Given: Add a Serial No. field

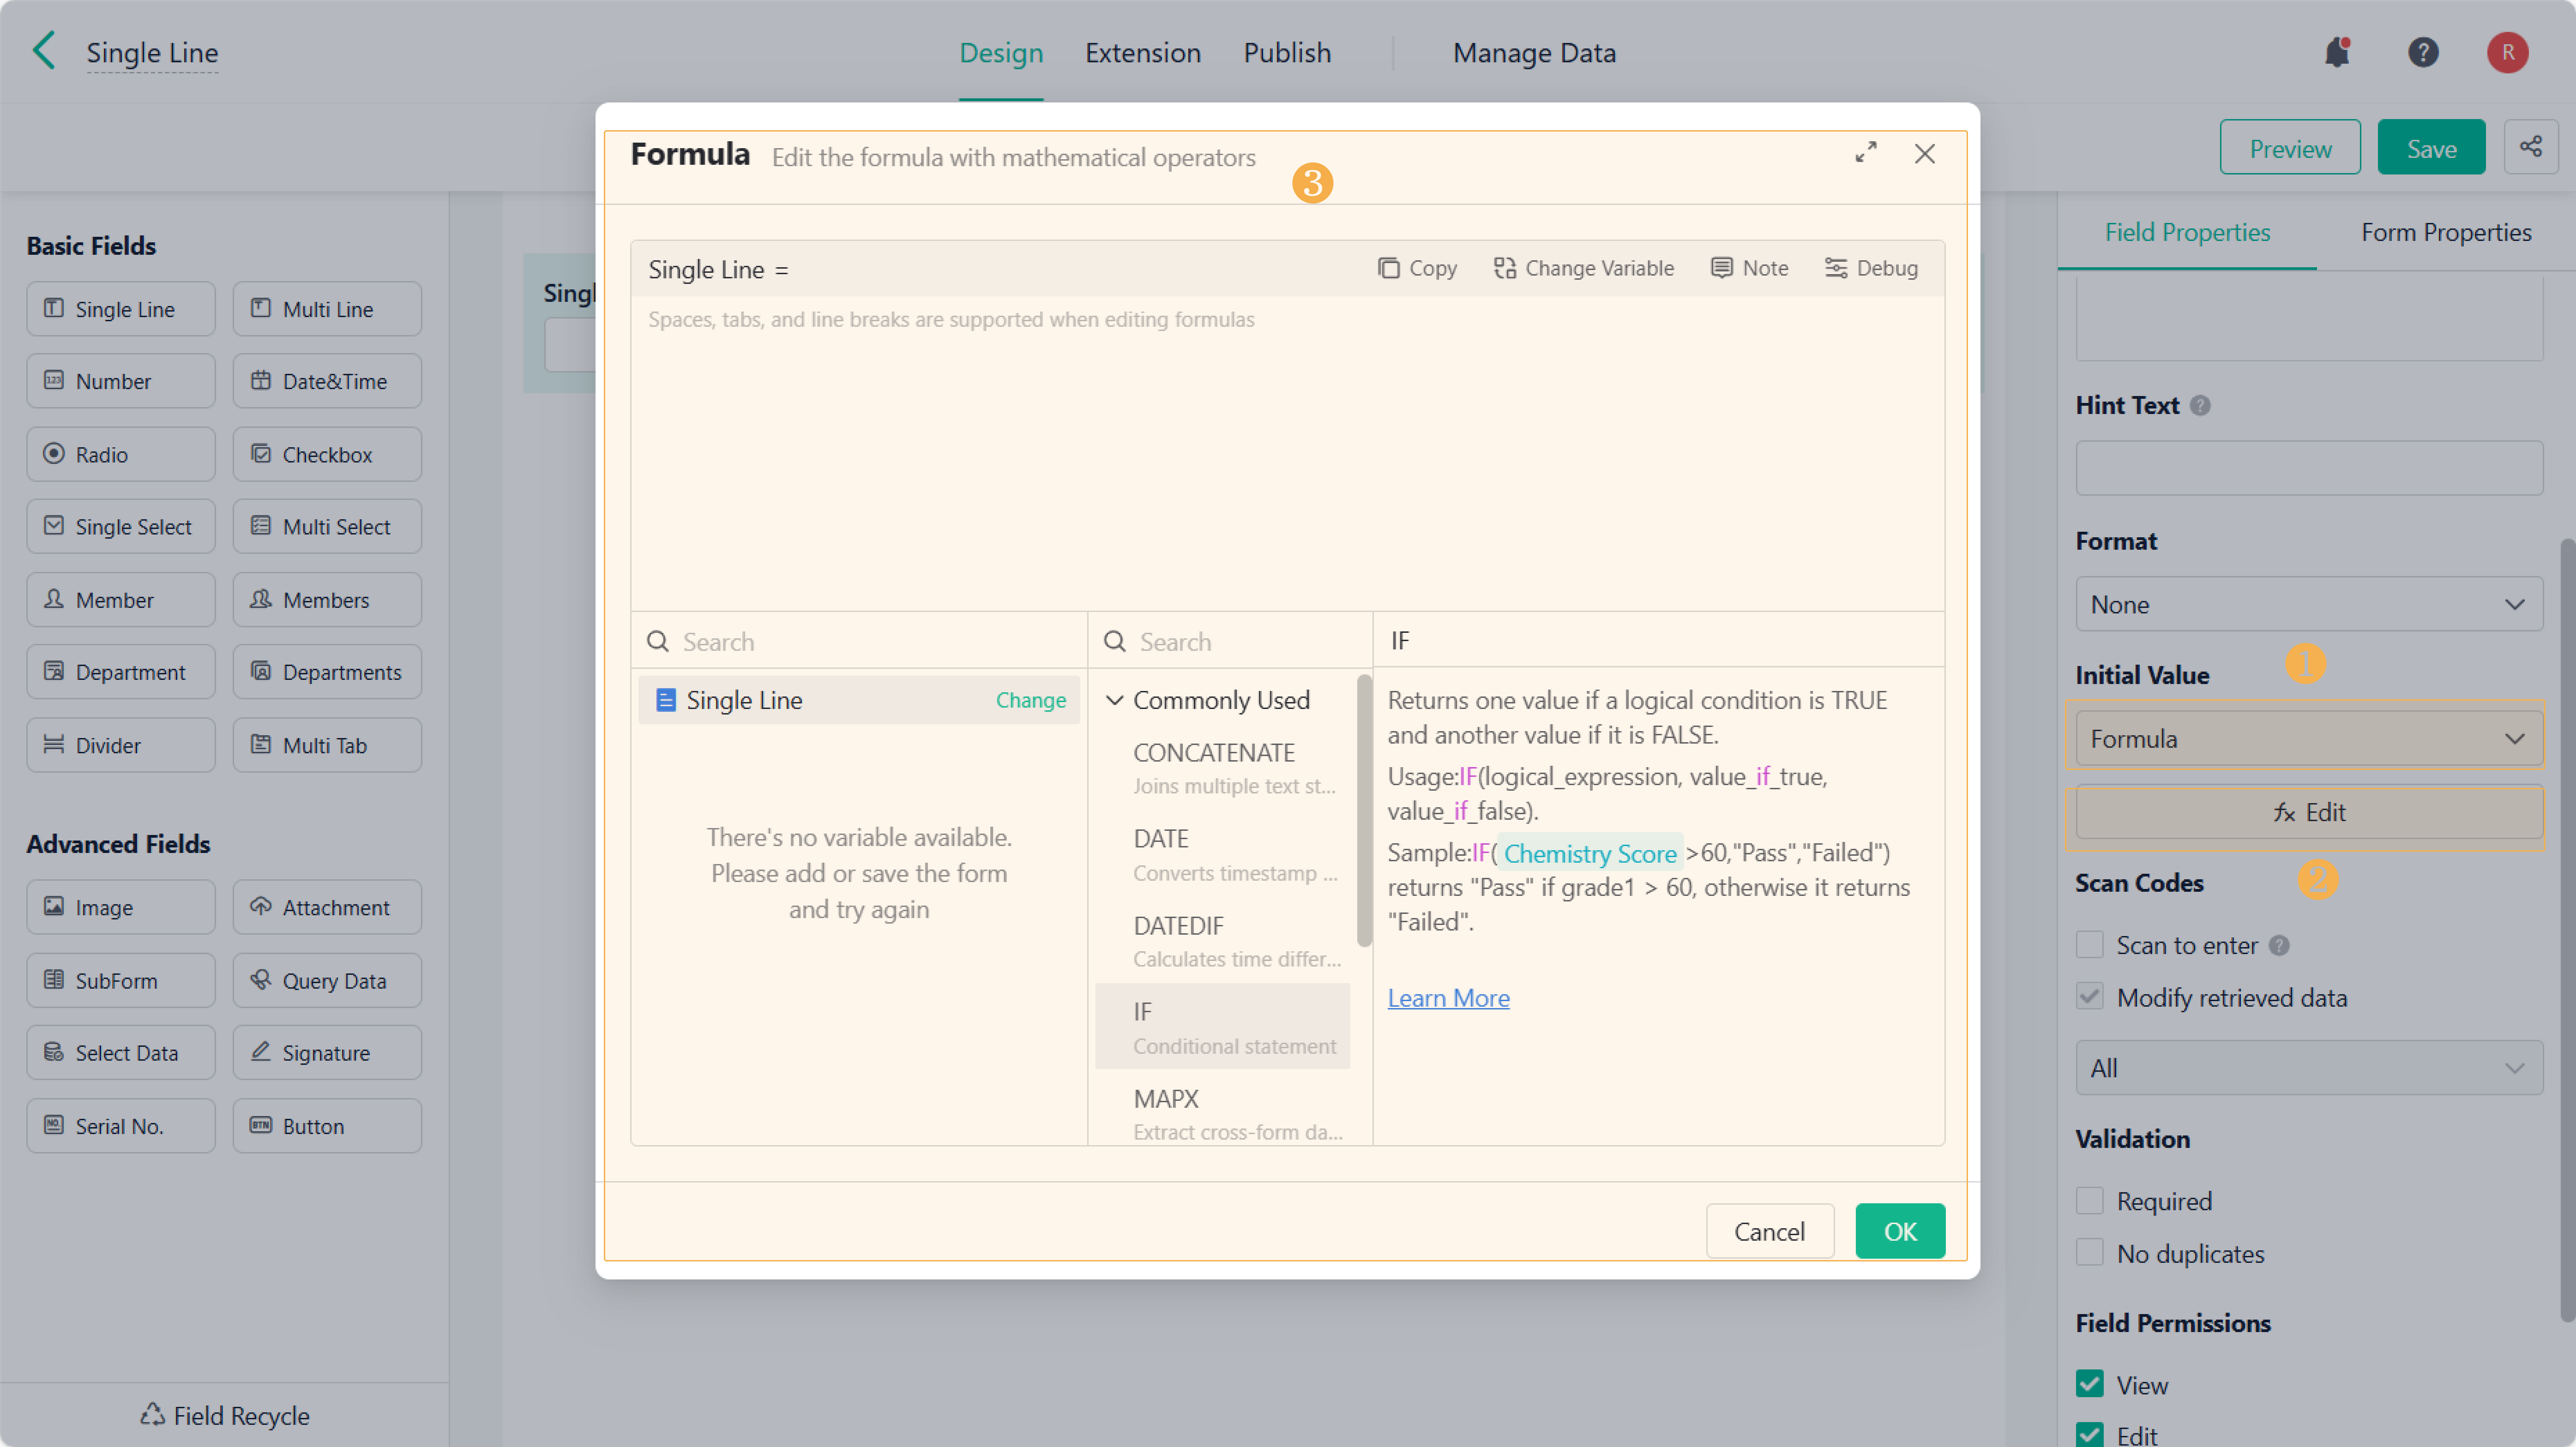Looking at the screenshot, I should click(x=121, y=1126).
